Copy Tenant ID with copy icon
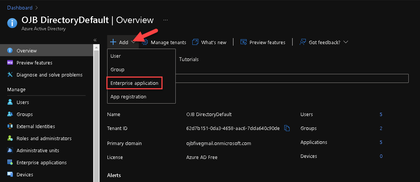 coord(287,128)
